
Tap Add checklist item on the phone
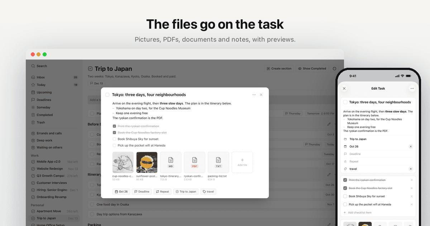[x=378, y=212]
